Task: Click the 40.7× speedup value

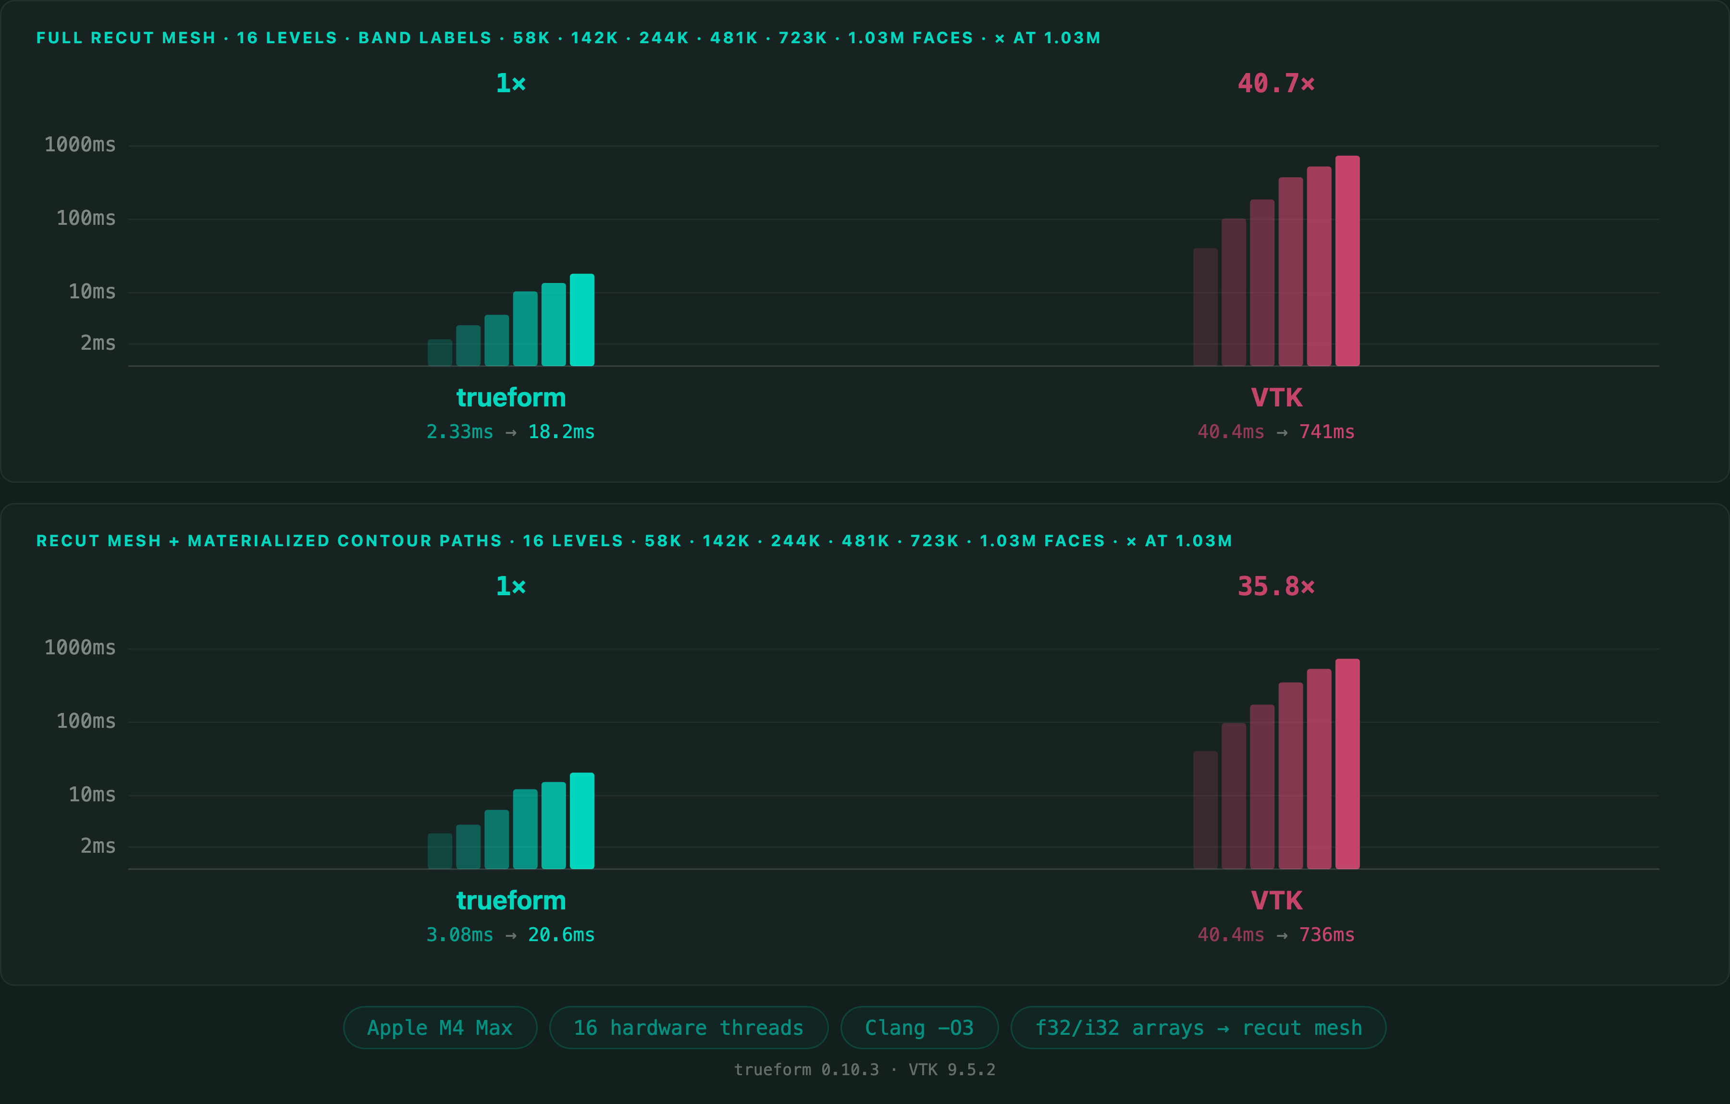Action: coord(1276,83)
